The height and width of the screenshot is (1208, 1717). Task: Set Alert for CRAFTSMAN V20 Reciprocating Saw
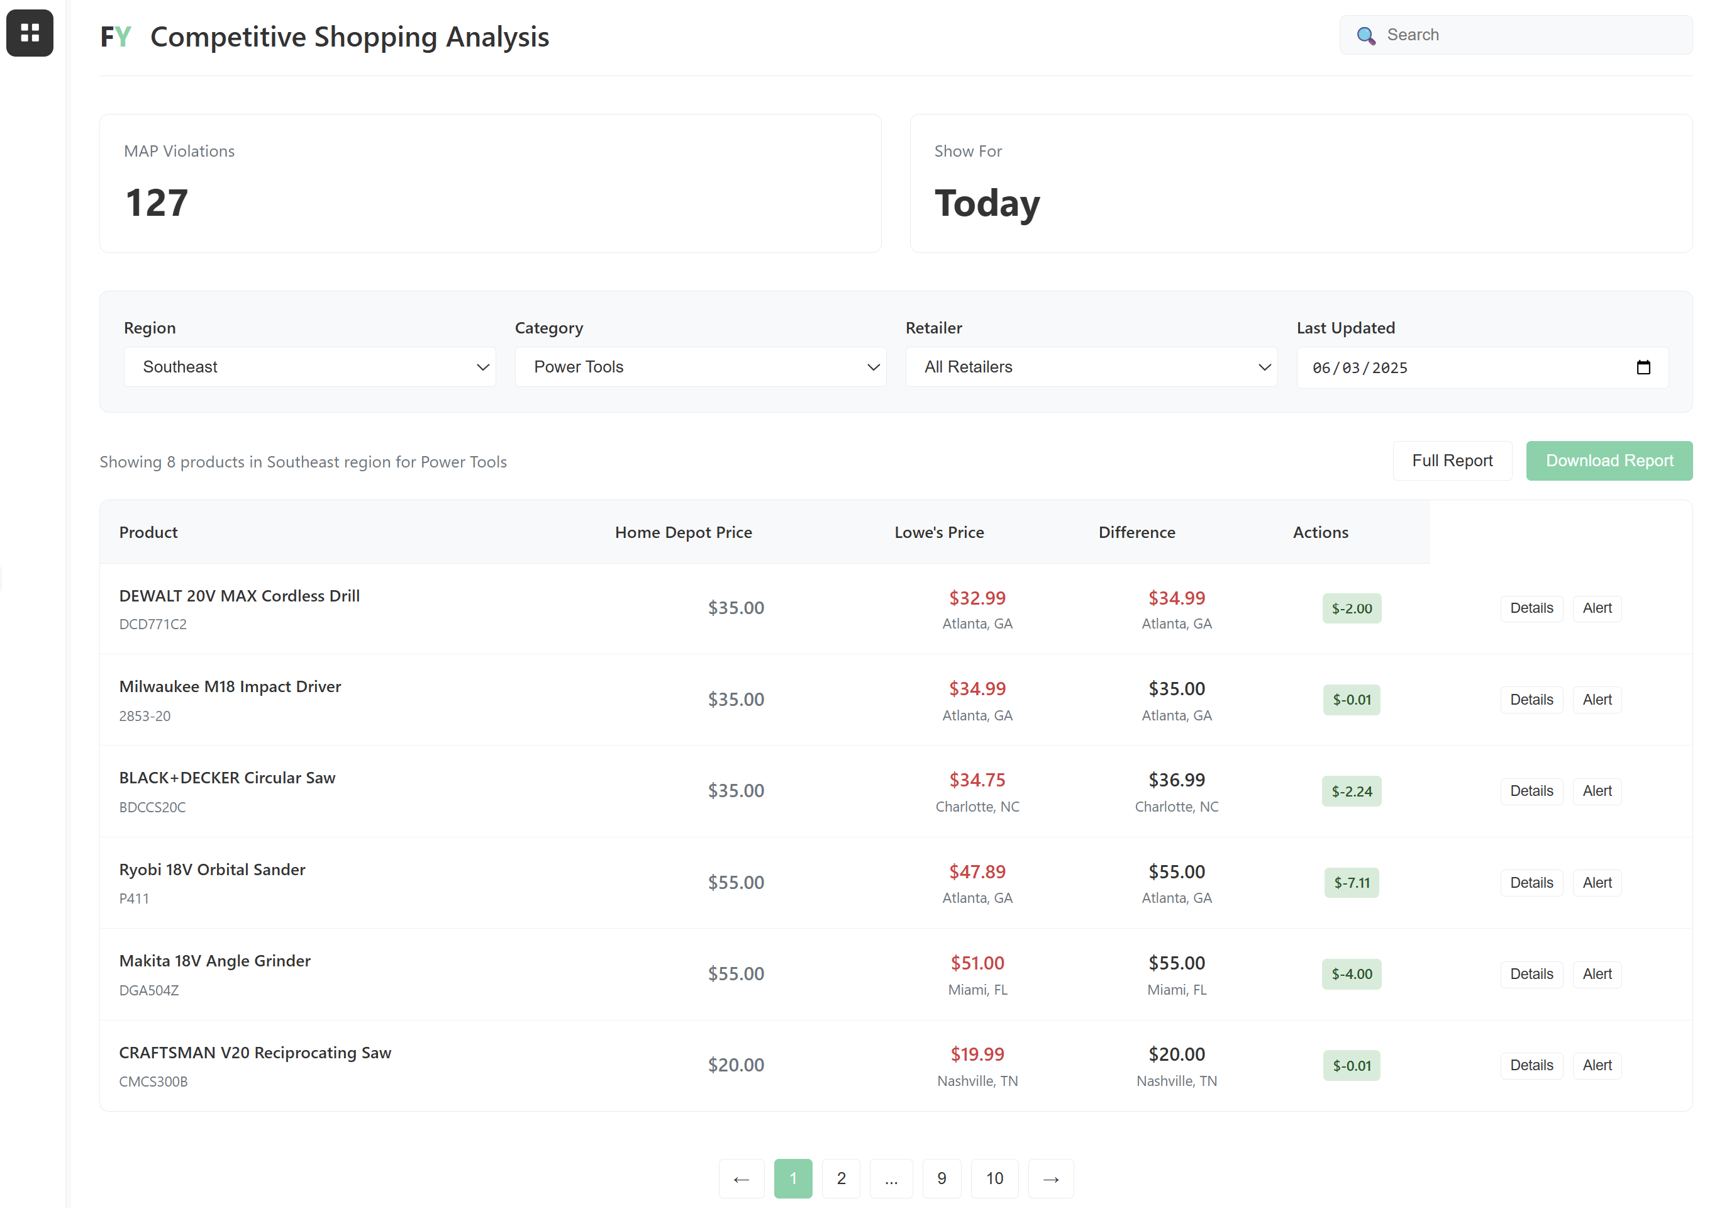point(1597,1065)
